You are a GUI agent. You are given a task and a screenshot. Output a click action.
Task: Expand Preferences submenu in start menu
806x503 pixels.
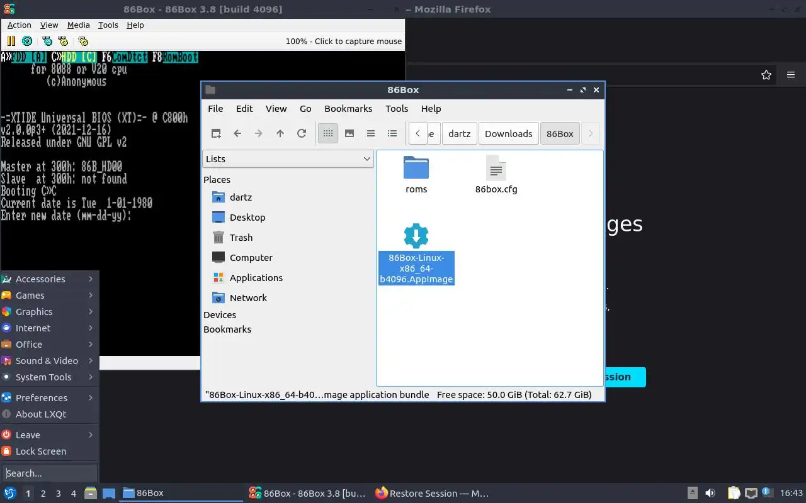point(49,398)
